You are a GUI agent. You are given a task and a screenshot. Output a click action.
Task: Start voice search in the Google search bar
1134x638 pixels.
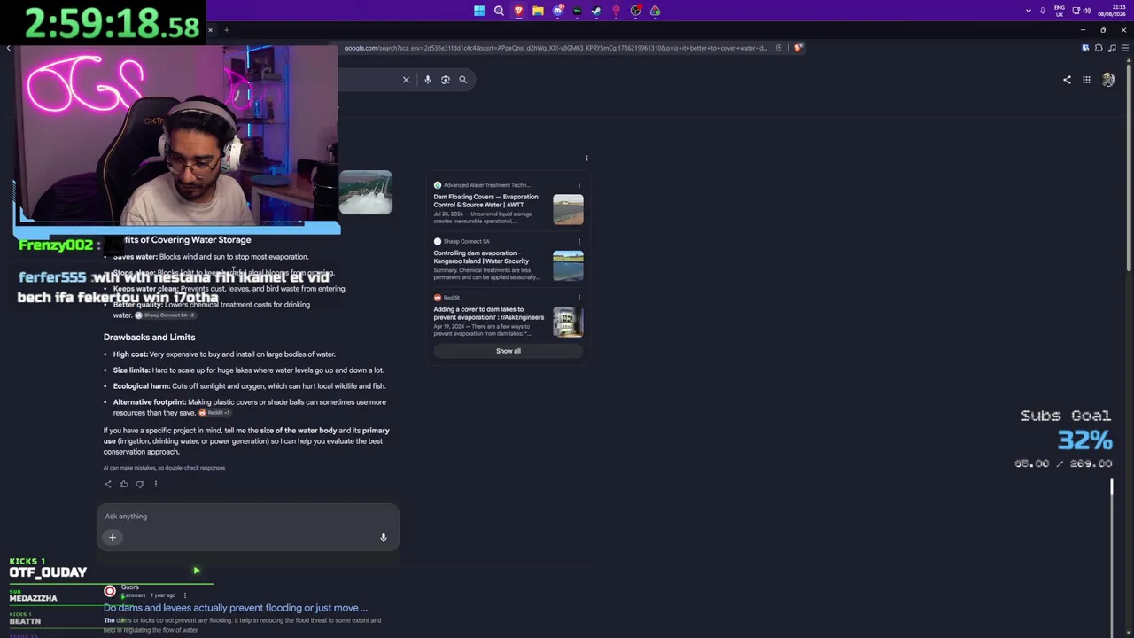coord(427,80)
